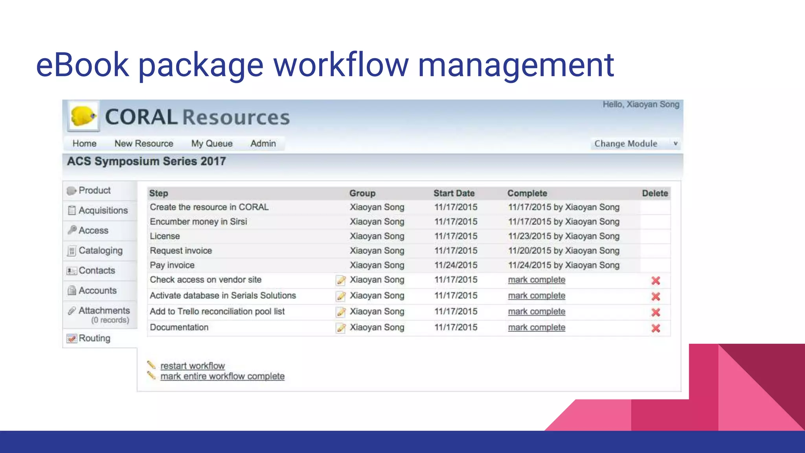Click the Complete column header
Viewport: 805px width, 453px height.
click(x=527, y=193)
